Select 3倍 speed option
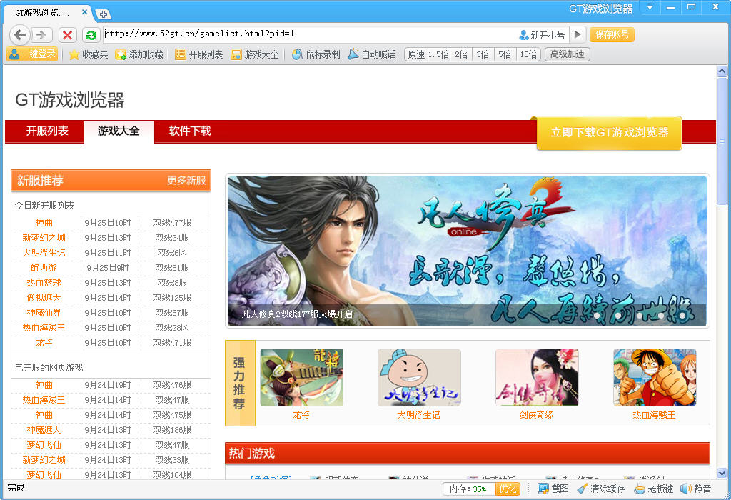The height and width of the screenshot is (500, 731). pyautogui.click(x=483, y=54)
